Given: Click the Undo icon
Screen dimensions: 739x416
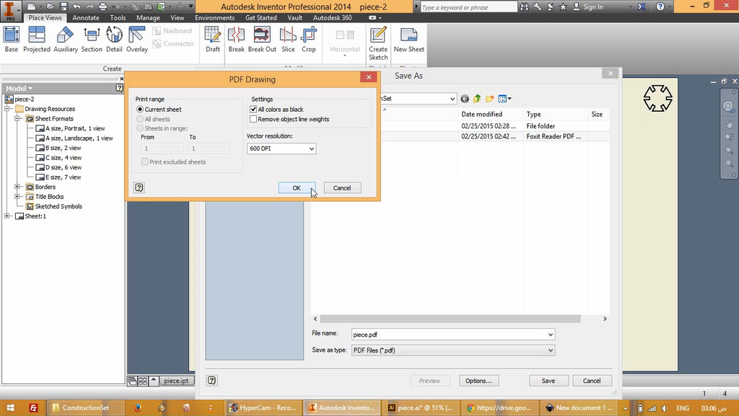Looking at the screenshot, I should coord(76,6).
